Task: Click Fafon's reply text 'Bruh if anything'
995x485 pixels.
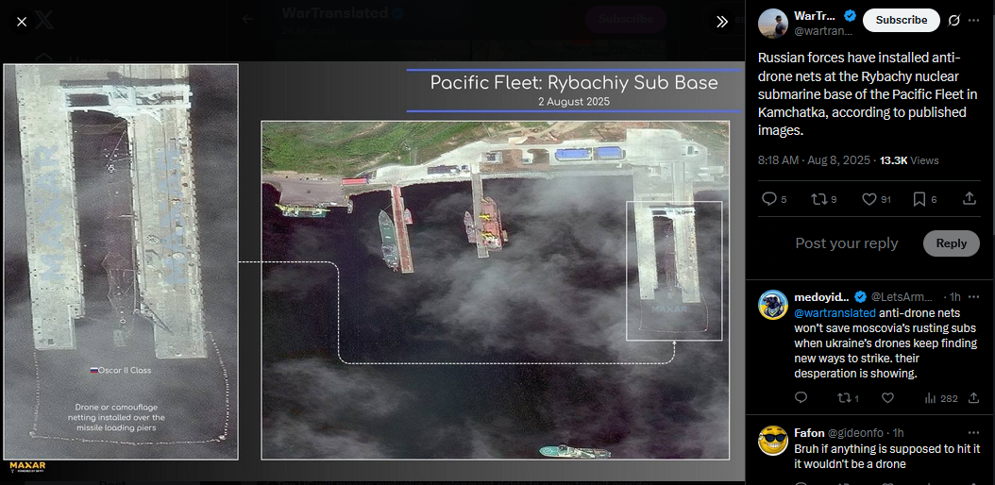Action: pyautogui.click(x=887, y=457)
